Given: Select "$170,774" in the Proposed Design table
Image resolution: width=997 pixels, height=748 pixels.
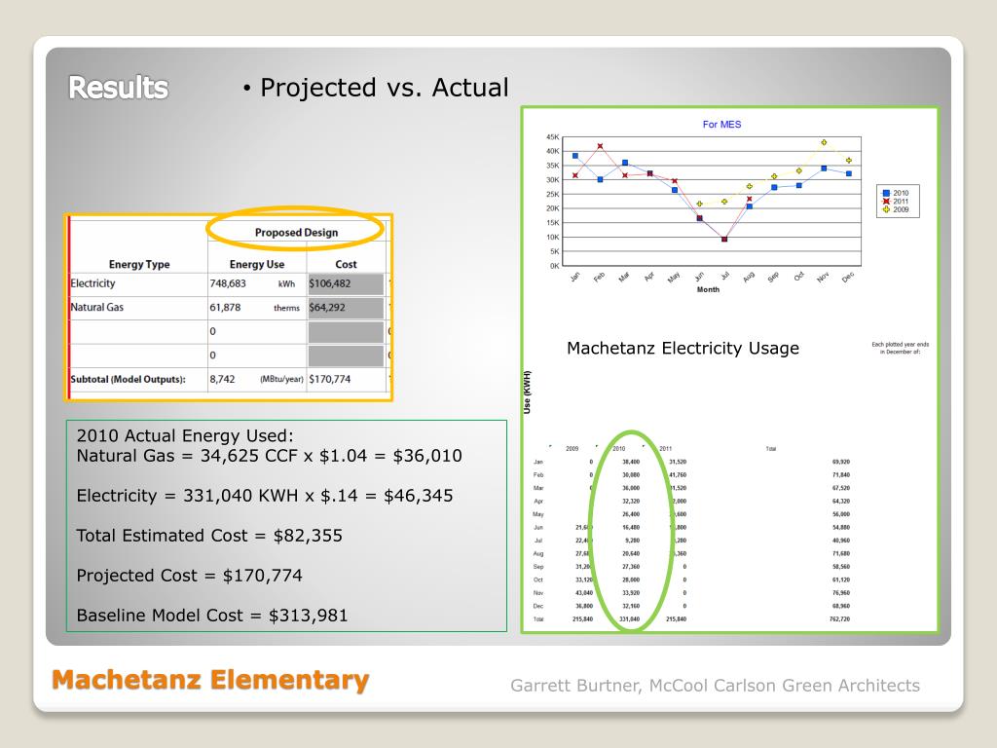Looking at the screenshot, I should (330, 379).
